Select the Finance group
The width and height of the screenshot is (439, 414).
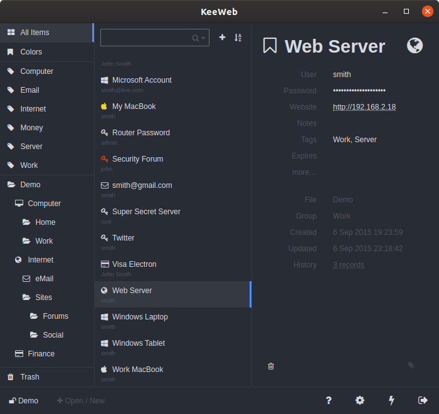[x=47, y=354]
